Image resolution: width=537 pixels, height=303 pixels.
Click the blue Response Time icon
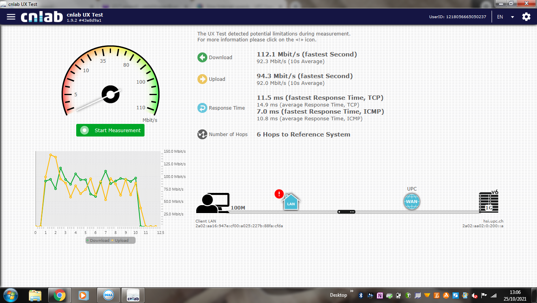pos(202,108)
